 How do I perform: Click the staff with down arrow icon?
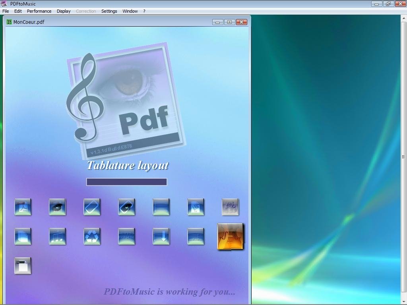tap(161, 236)
